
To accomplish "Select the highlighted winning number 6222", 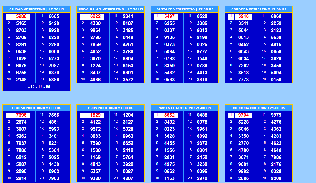I will pyautogui.click(x=95, y=16).
